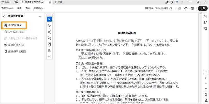Star the 業務委託契約書.pdf document

(x=23, y=2)
